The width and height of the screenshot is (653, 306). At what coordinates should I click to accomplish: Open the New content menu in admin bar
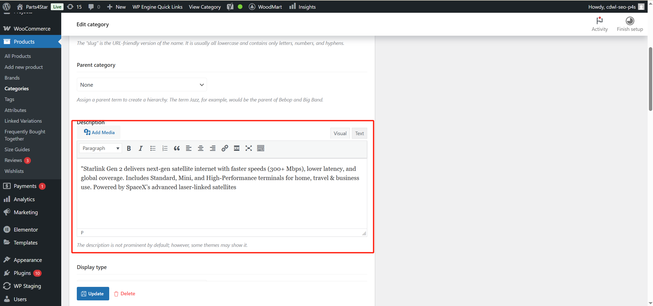(x=116, y=7)
